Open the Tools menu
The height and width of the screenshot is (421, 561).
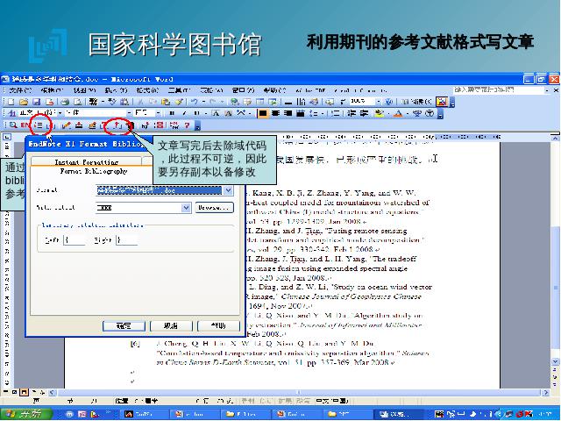point(179,90)
